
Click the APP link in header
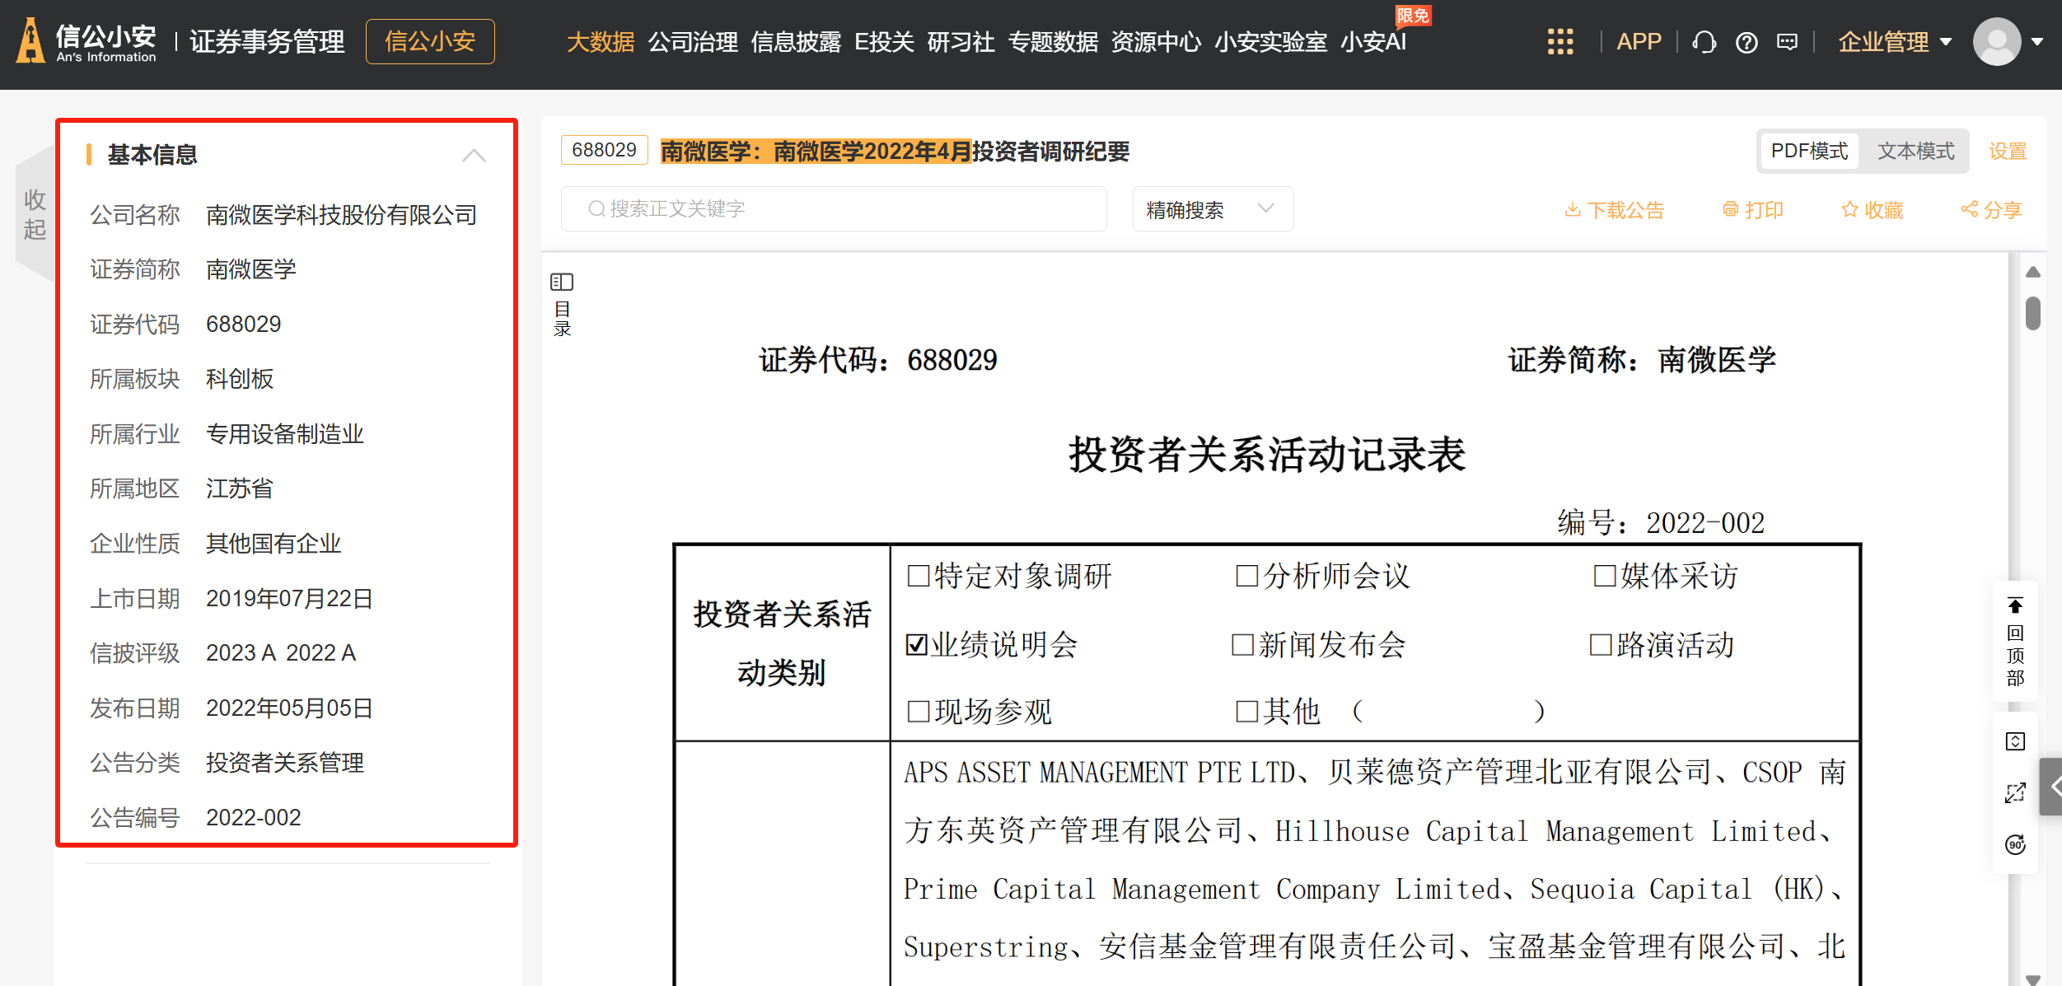[x=1639, y=42]
